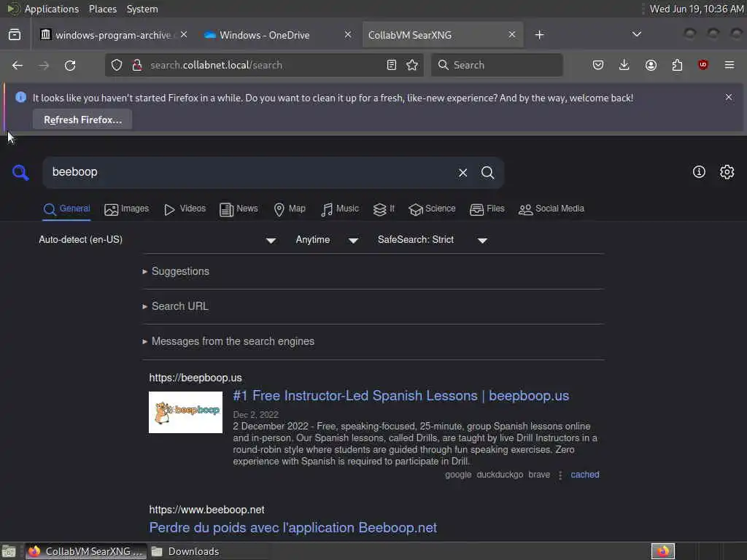The width and height of the screenshot is (747, 560).
Task: Go back with browser back arrow
Action: click(18, 65)
